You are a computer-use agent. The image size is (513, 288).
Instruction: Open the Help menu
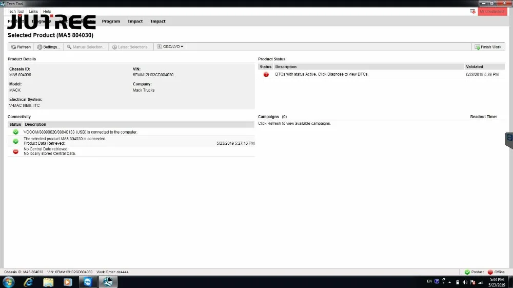coord(47,11)
